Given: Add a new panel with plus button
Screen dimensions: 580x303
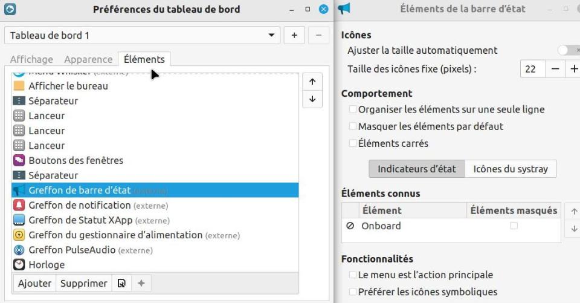Looking at the screenshot, I should click(294, 35).
